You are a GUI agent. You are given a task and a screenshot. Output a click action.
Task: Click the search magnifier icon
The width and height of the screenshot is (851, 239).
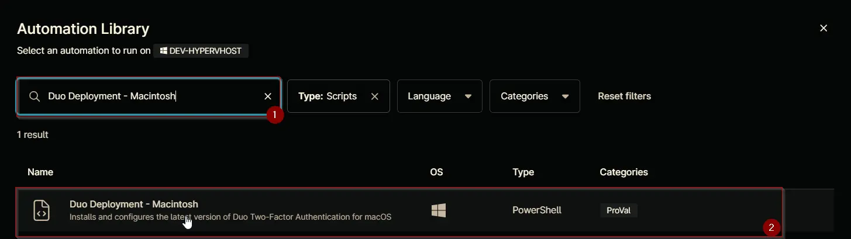35,96
